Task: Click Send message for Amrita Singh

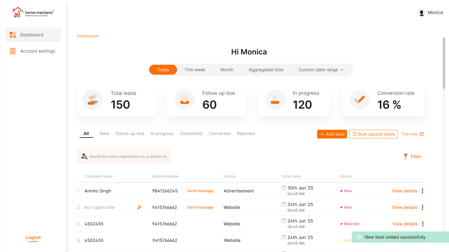Action: [x=200, y=191]
